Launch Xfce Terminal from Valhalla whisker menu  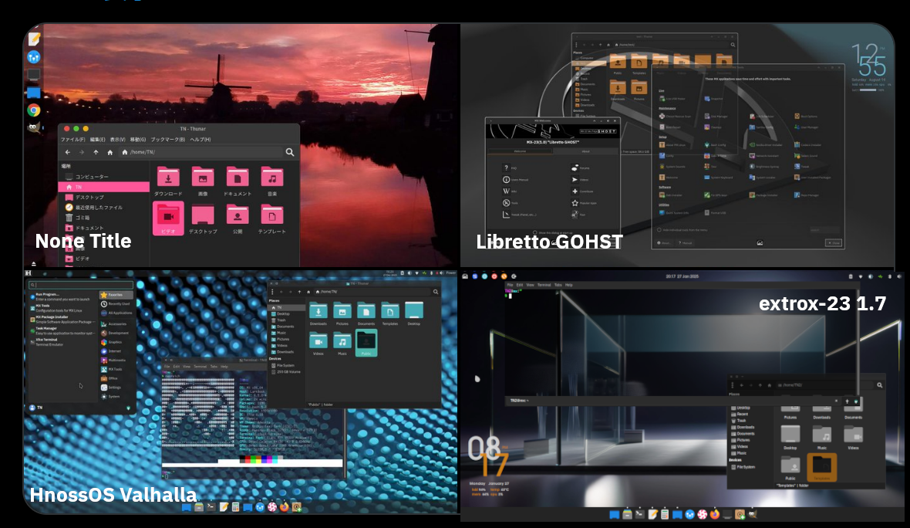tap(62, 341)
